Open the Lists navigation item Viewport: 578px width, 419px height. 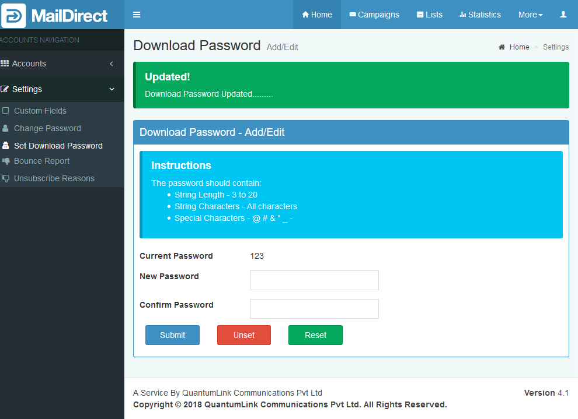(x=429, y=15)
